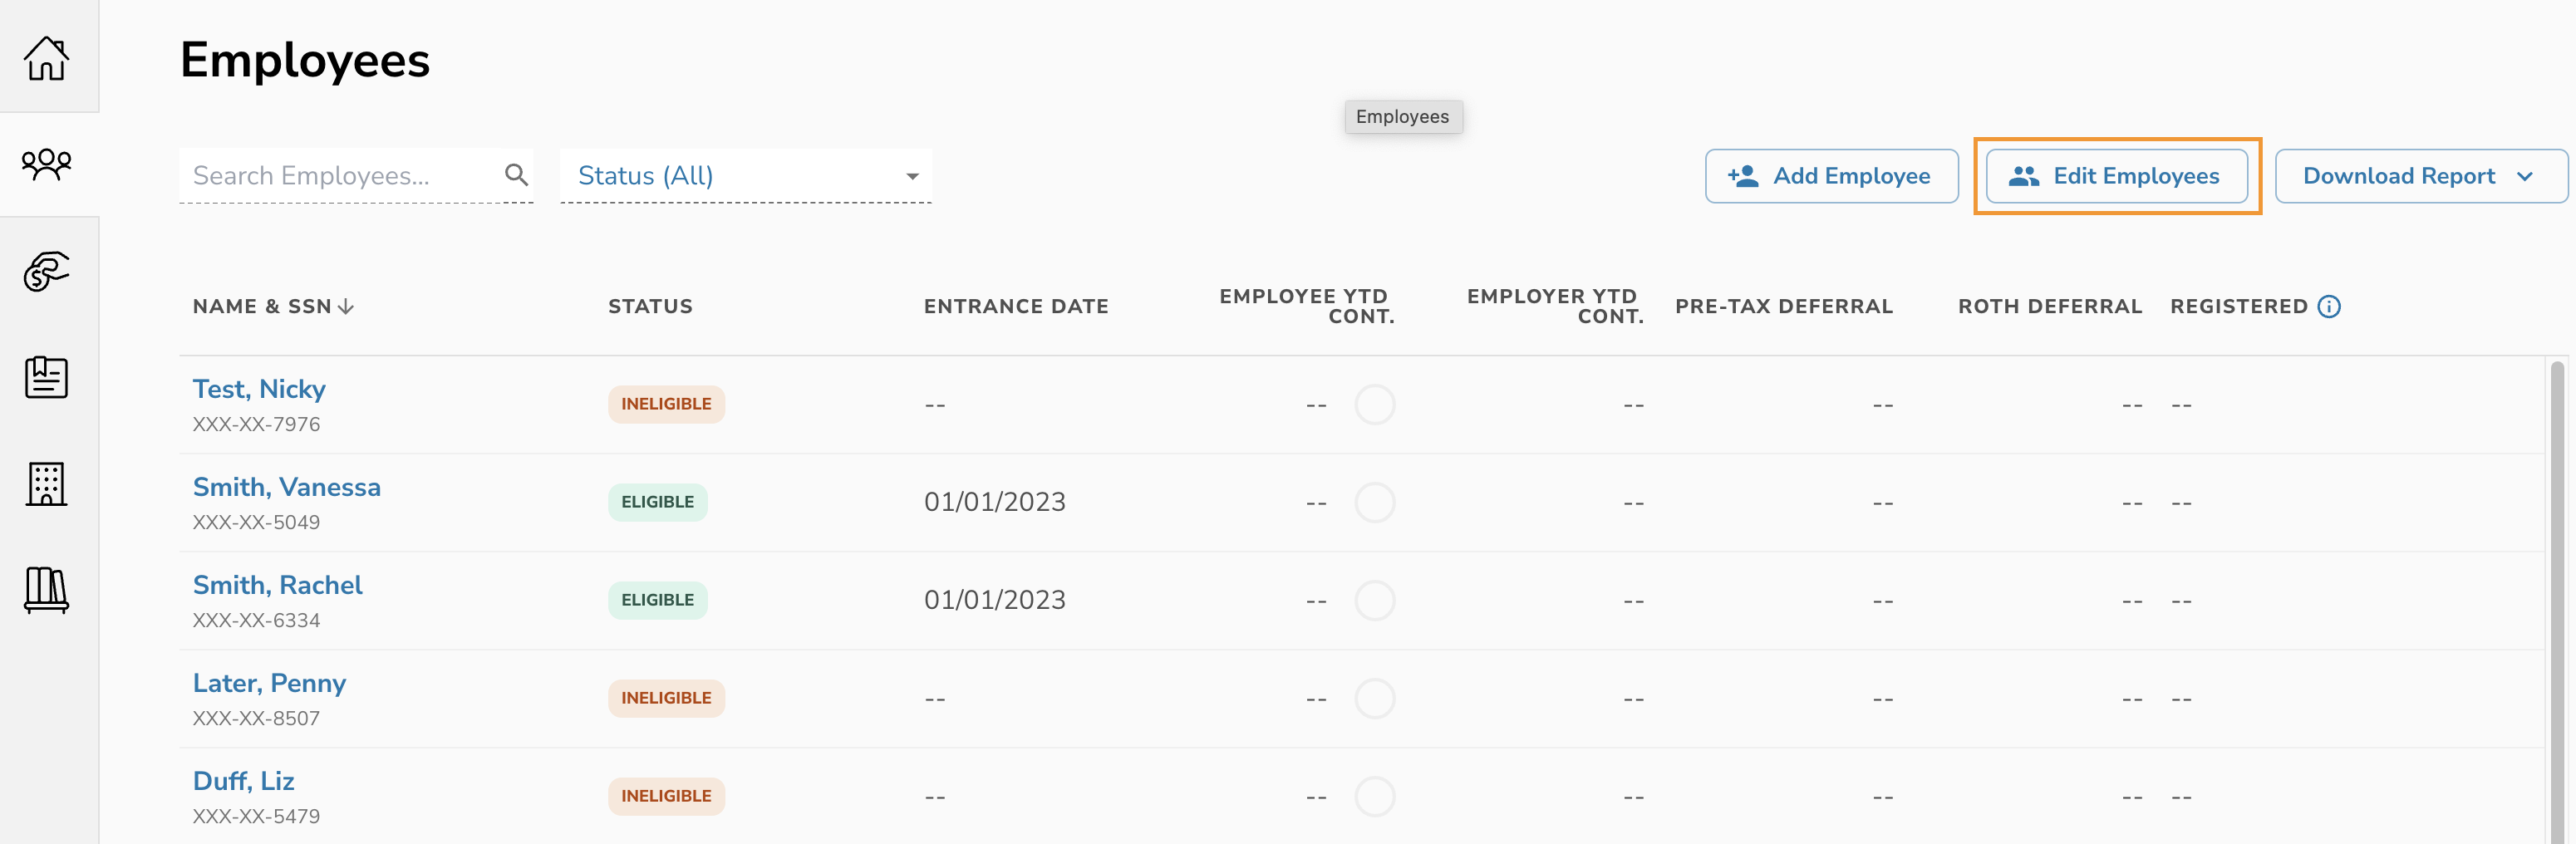2576x844 pixels.
Task: Open the document reports sidebar icon
Action: 46,378
